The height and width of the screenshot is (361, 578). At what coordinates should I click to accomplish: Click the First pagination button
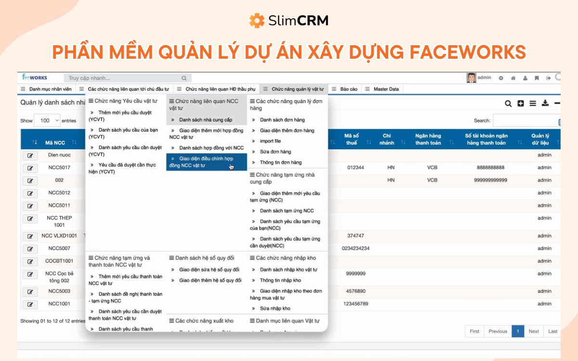pos(474,331)
